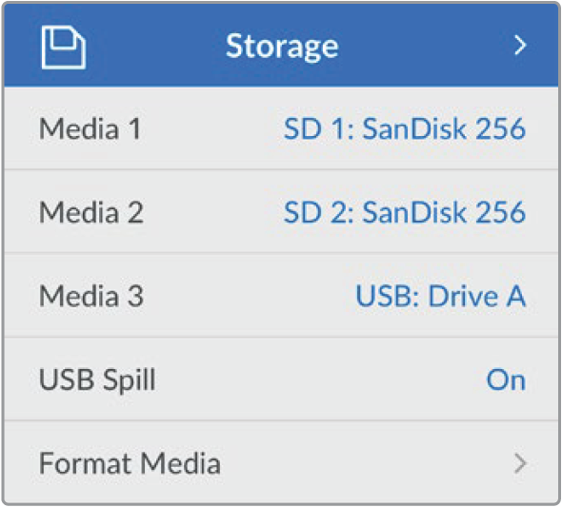
Task: Toggle the USB Spill On value
Action: 506,380
